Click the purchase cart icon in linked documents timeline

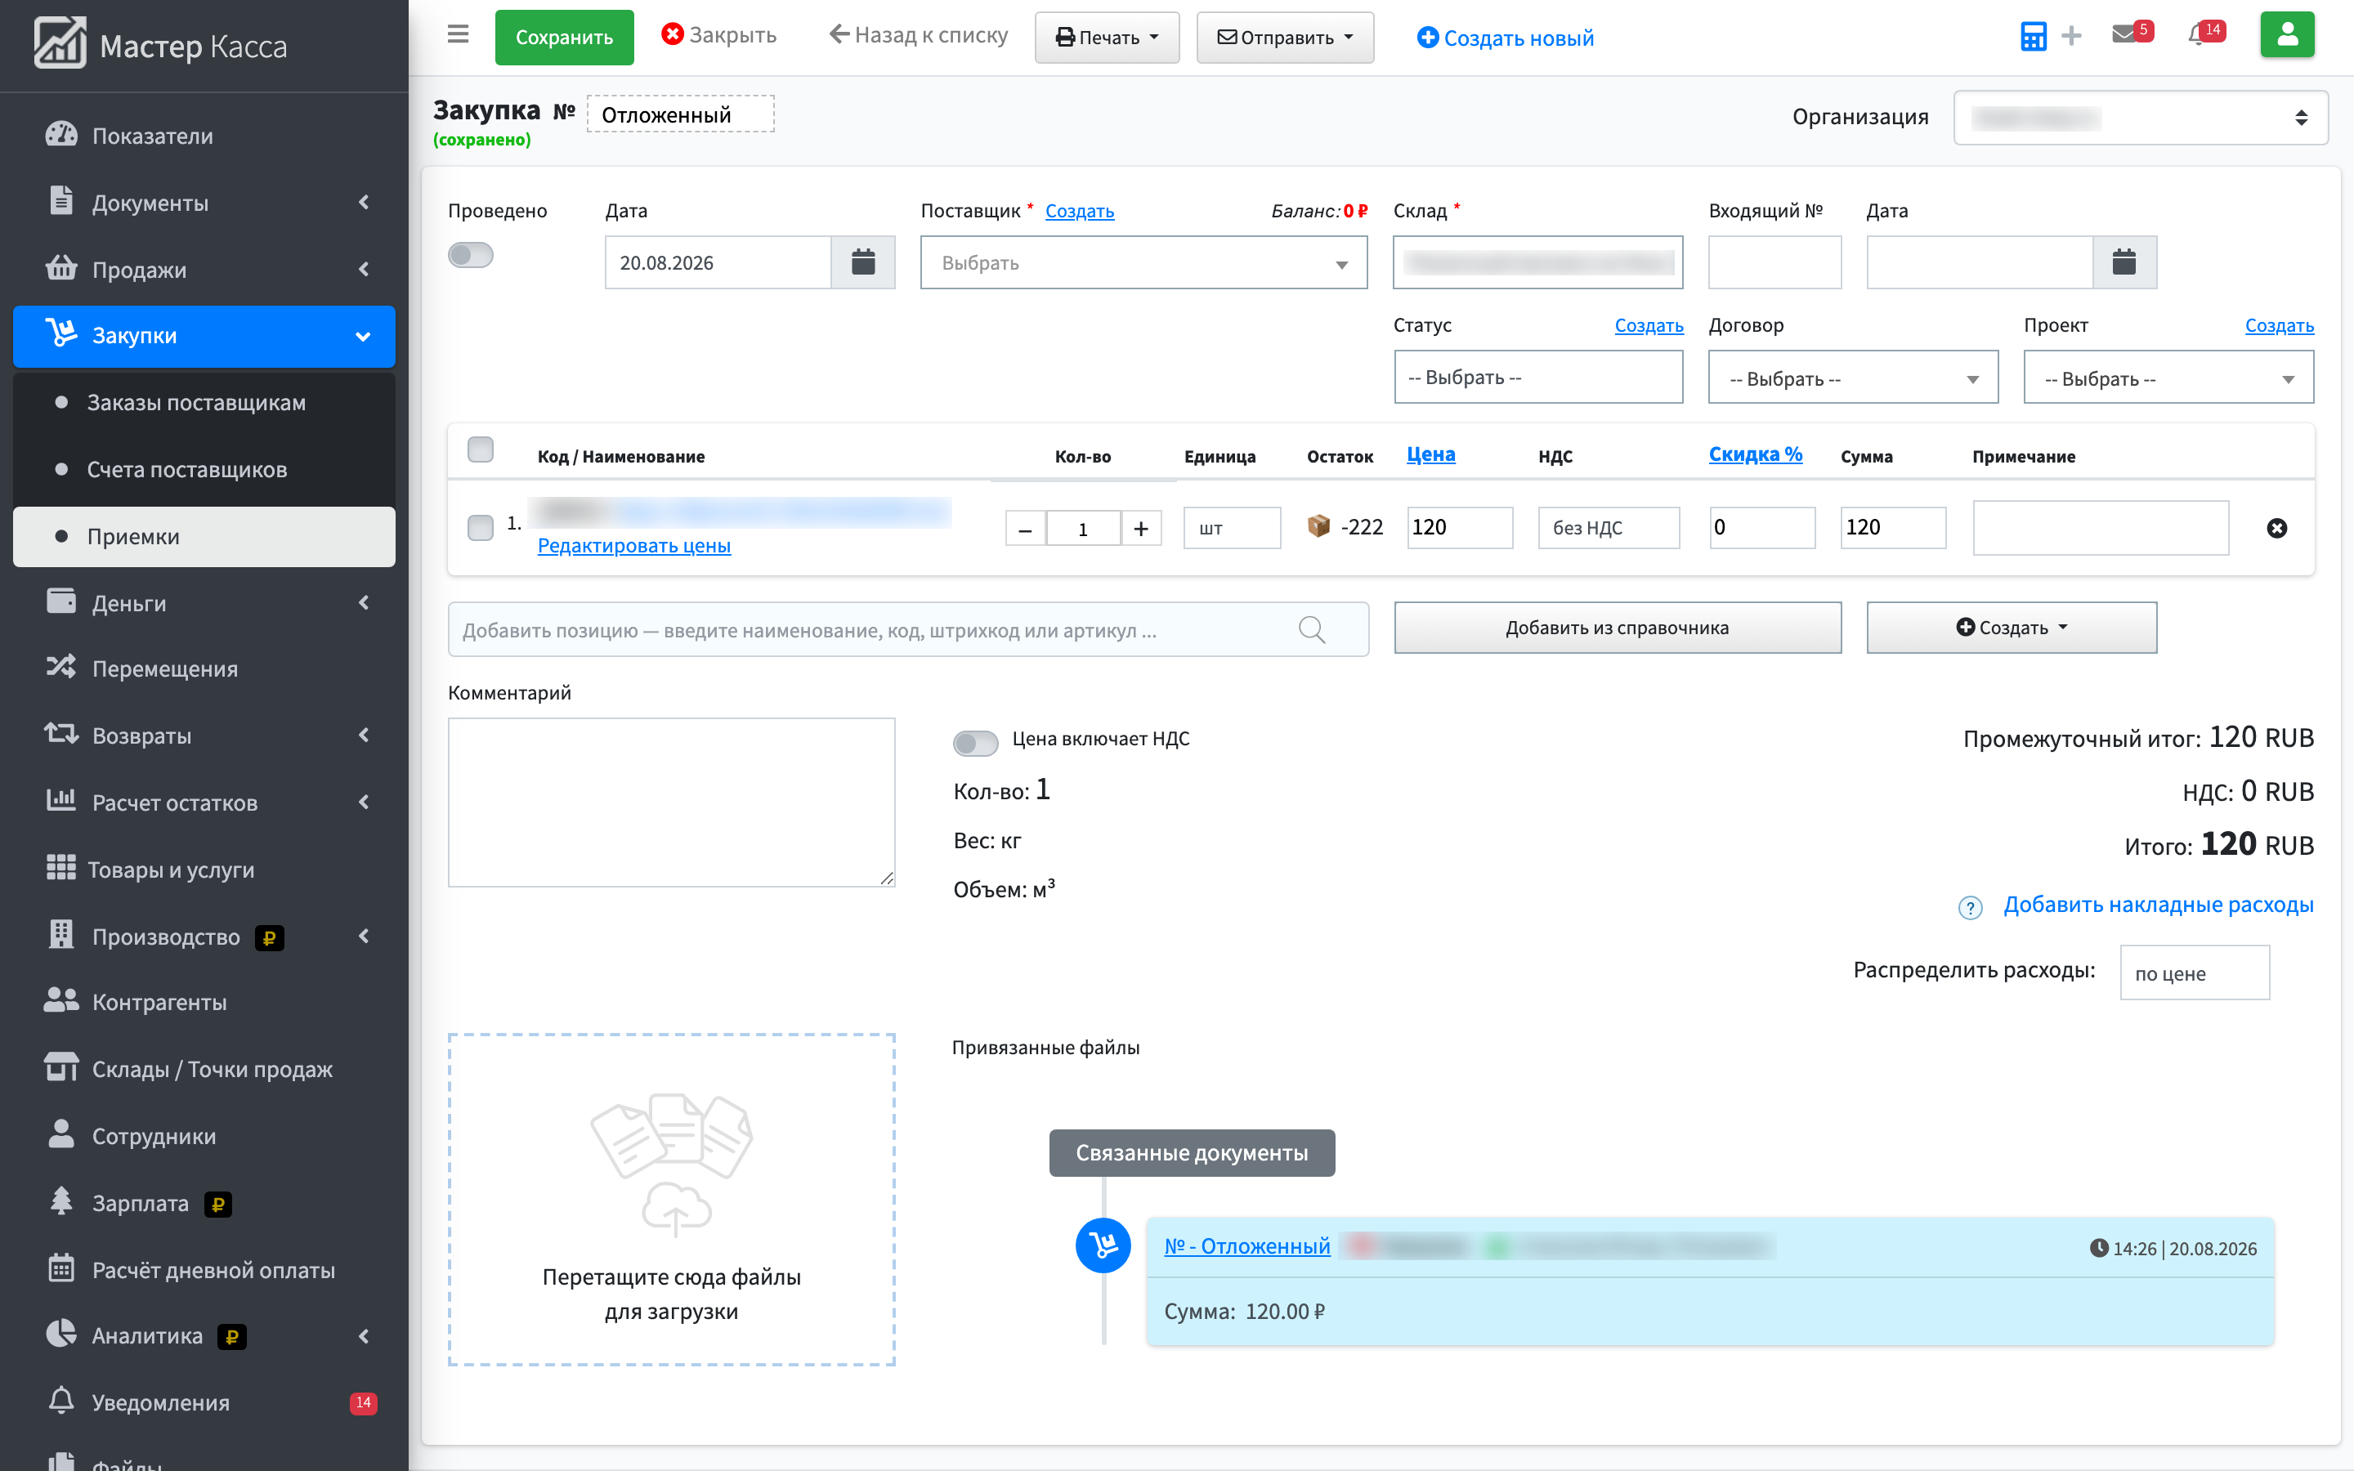pyautogui.click(x=1102, y=1245)
